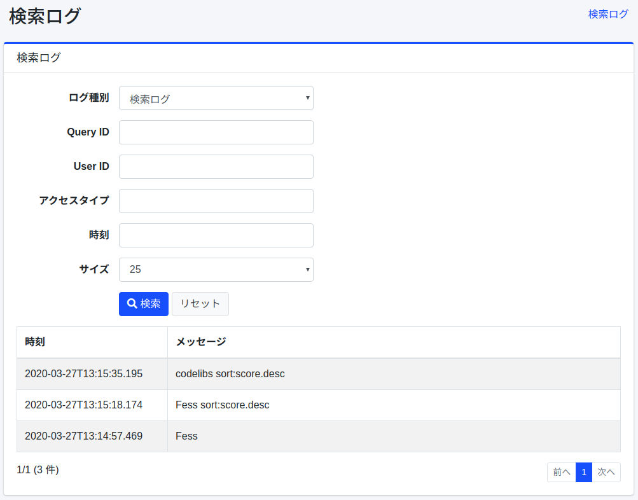Click the 時刻 column header
The width and height of the screenshot is (638, 500).
point(35,342)
